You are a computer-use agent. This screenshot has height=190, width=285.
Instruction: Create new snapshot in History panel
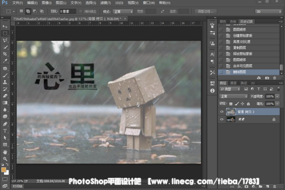[267, 78]
